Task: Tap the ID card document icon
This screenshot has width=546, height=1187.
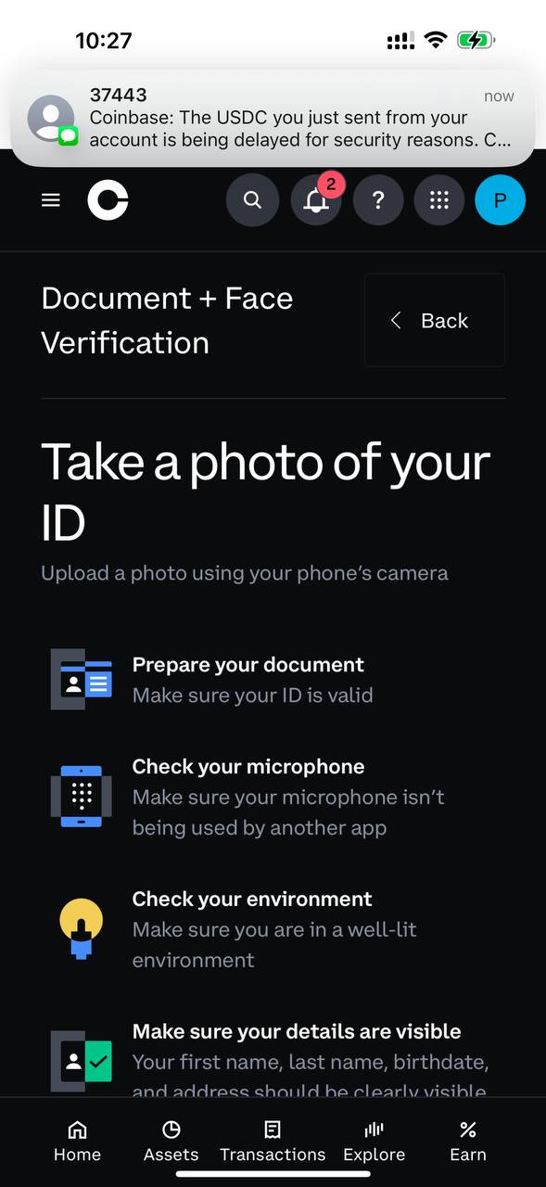Action: coord(82,680)
